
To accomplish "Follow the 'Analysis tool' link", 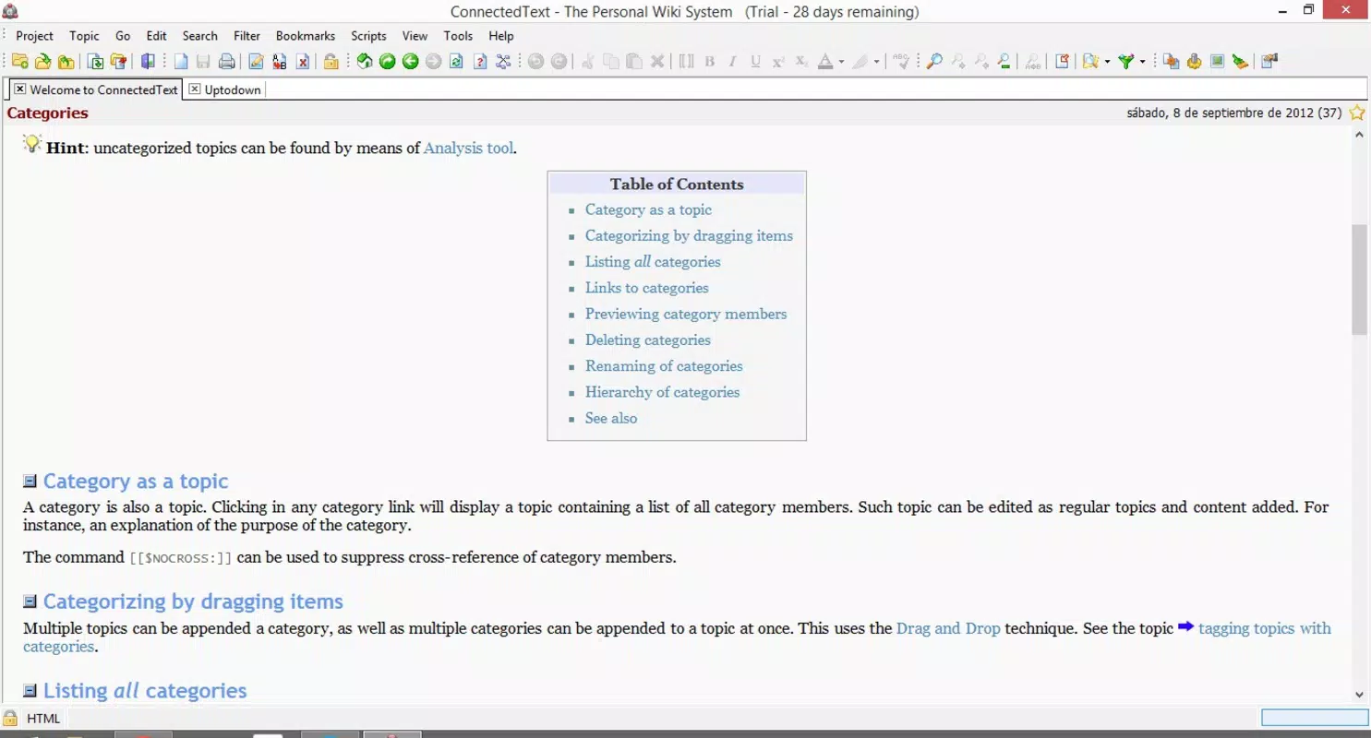I will click(468, 148).
